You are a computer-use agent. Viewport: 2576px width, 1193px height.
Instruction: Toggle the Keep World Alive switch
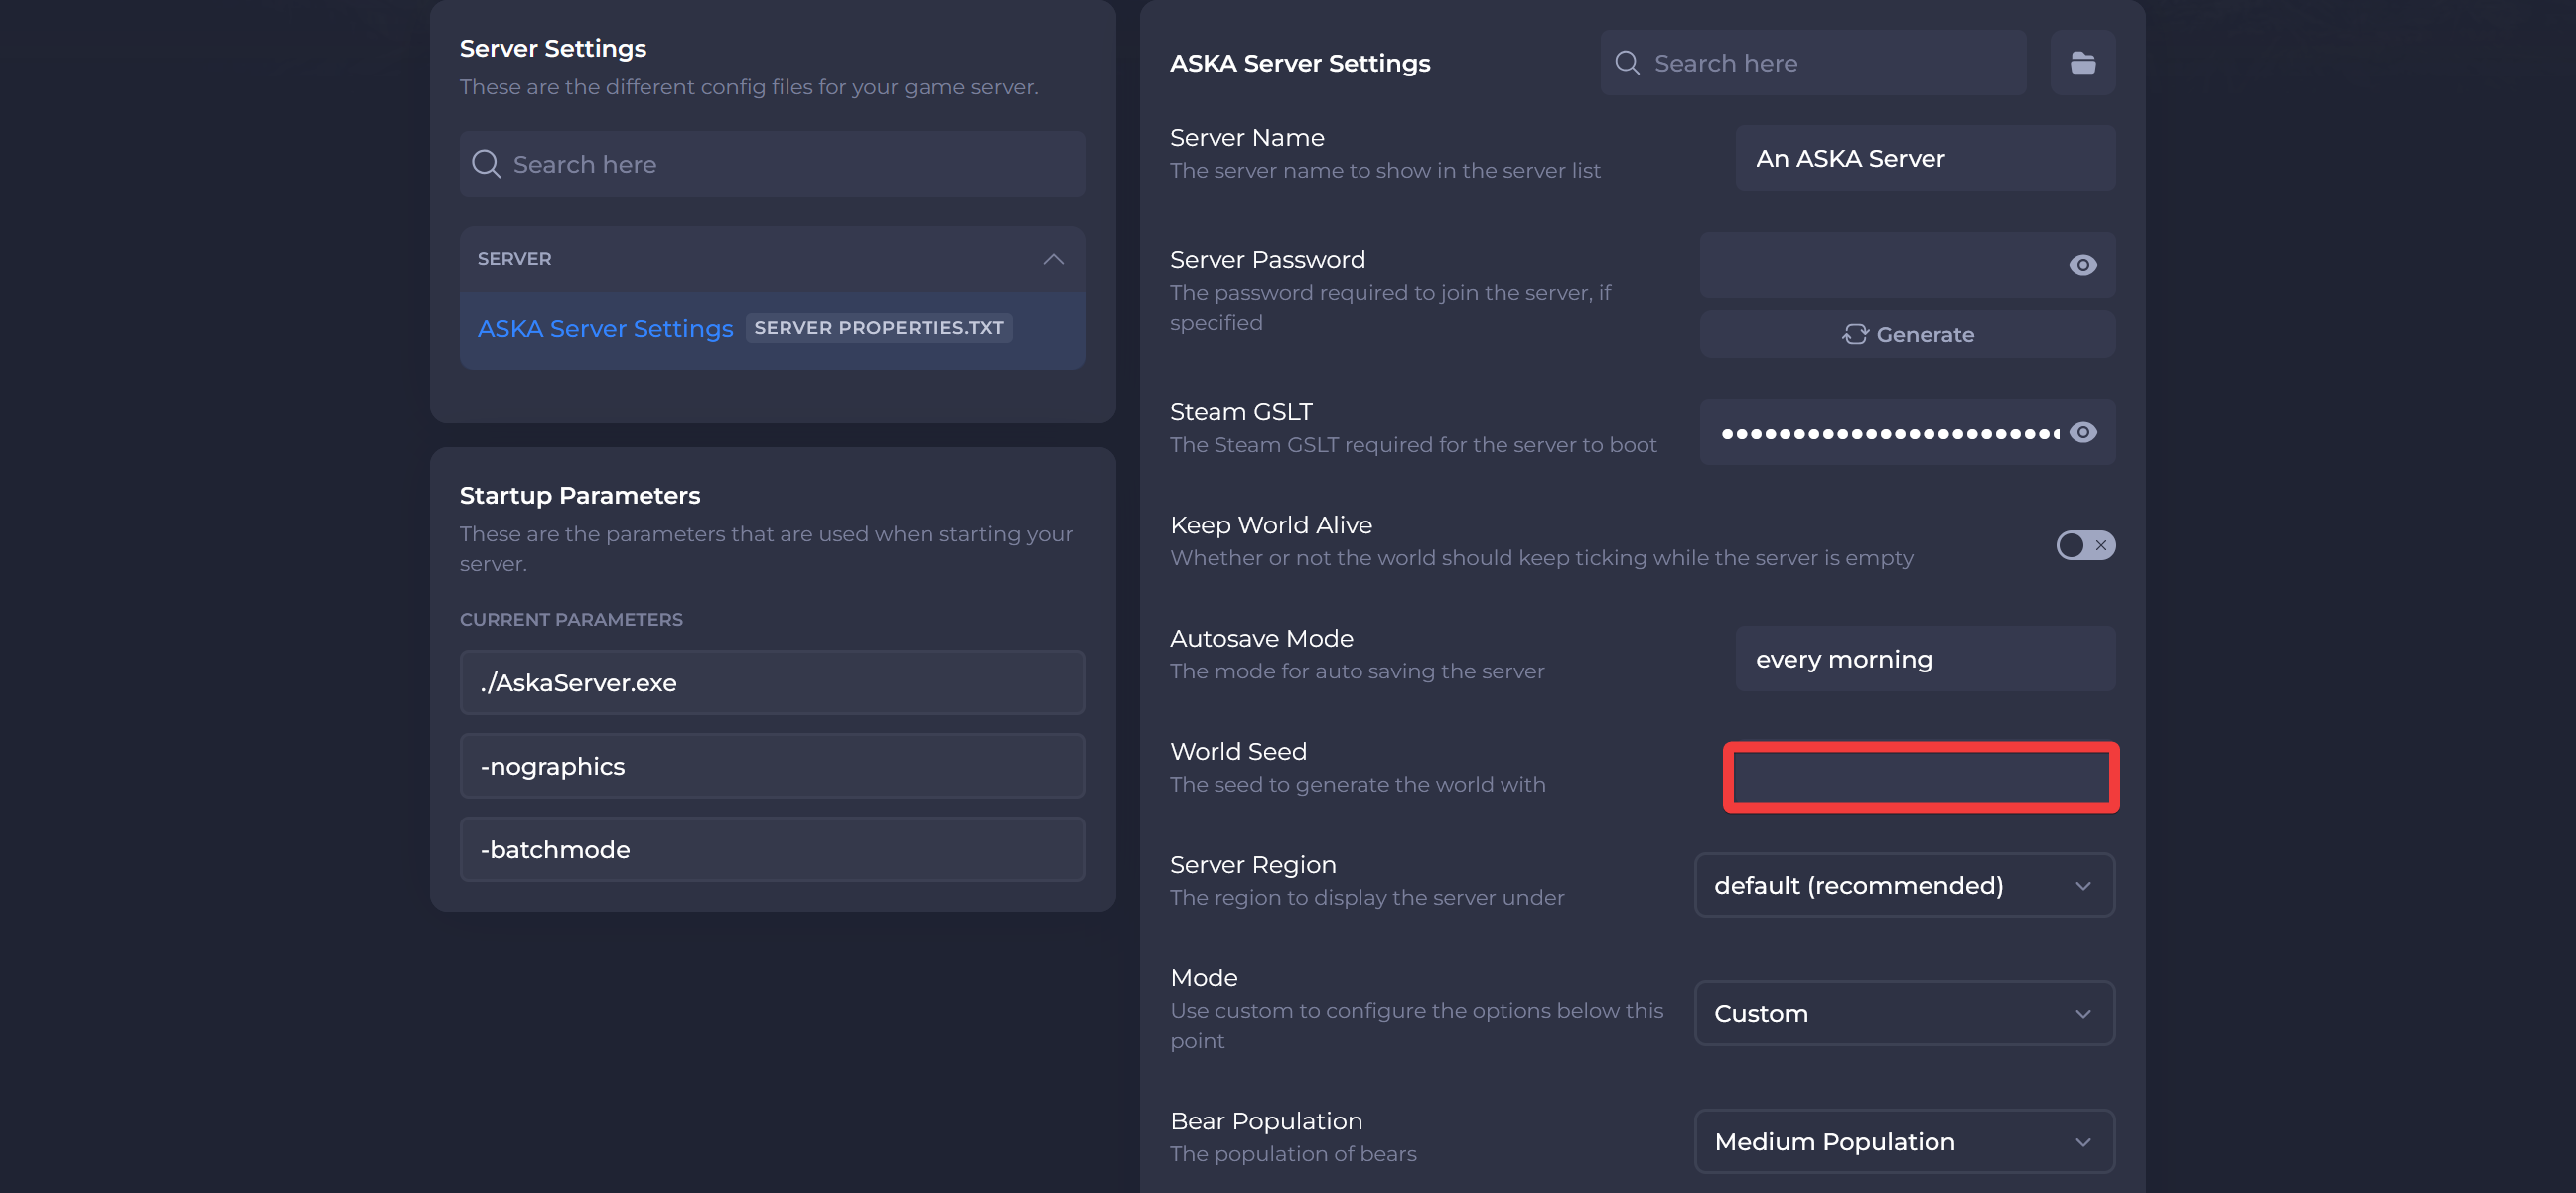pos(2085,545)
